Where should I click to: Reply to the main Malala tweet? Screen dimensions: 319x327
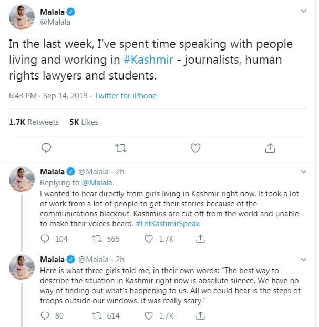point(46,148)
